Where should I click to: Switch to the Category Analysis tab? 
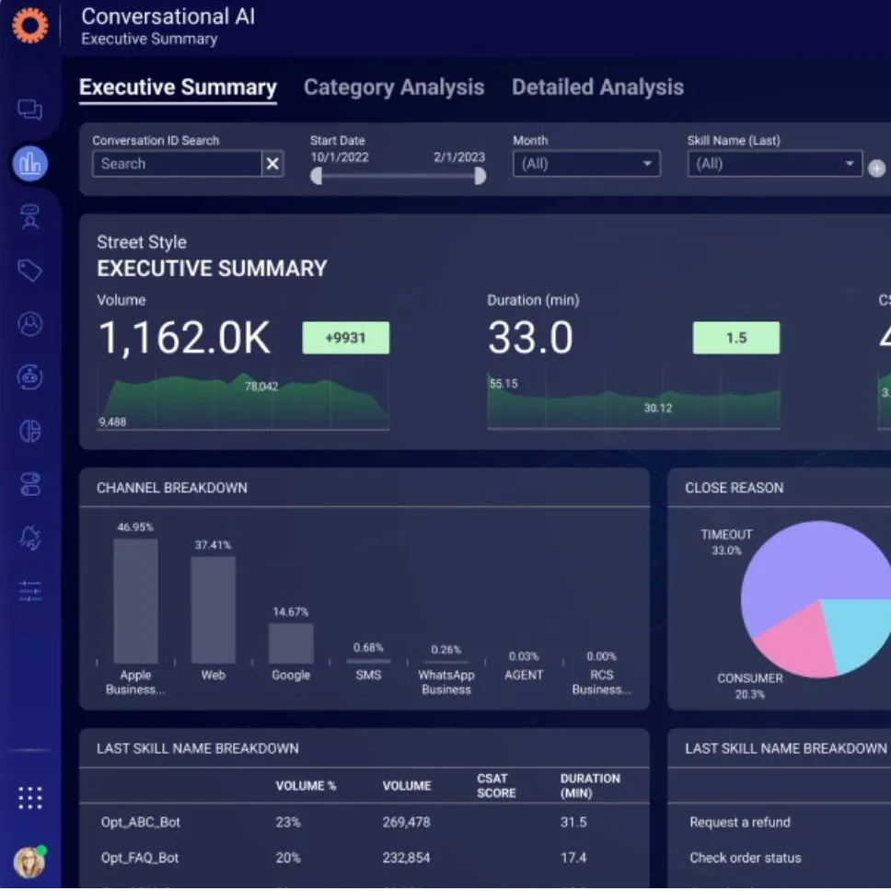pyautogui.click(x=394, y=87)
